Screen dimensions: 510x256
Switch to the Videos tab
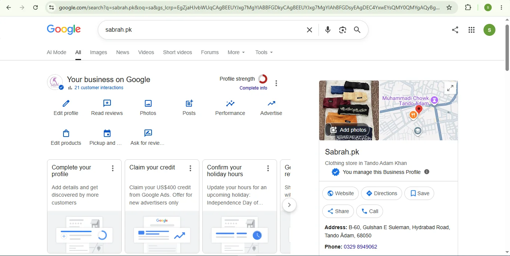(x=146, y=52)
